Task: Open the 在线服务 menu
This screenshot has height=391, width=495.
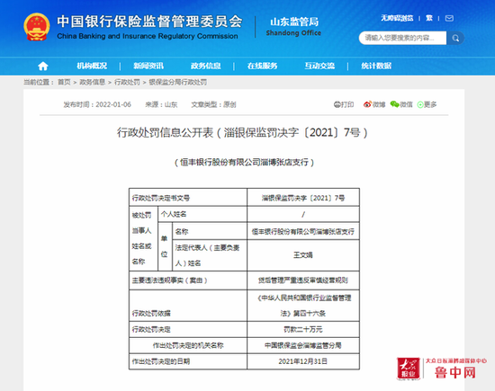Action: click(262, 66)
